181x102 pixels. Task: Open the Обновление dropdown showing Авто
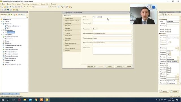(x=178, y=74)
